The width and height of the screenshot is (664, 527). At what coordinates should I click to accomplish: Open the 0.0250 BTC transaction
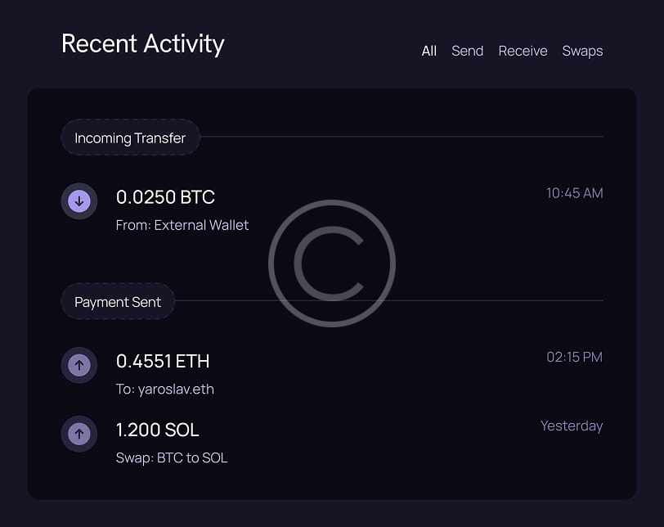click(165, 197)
